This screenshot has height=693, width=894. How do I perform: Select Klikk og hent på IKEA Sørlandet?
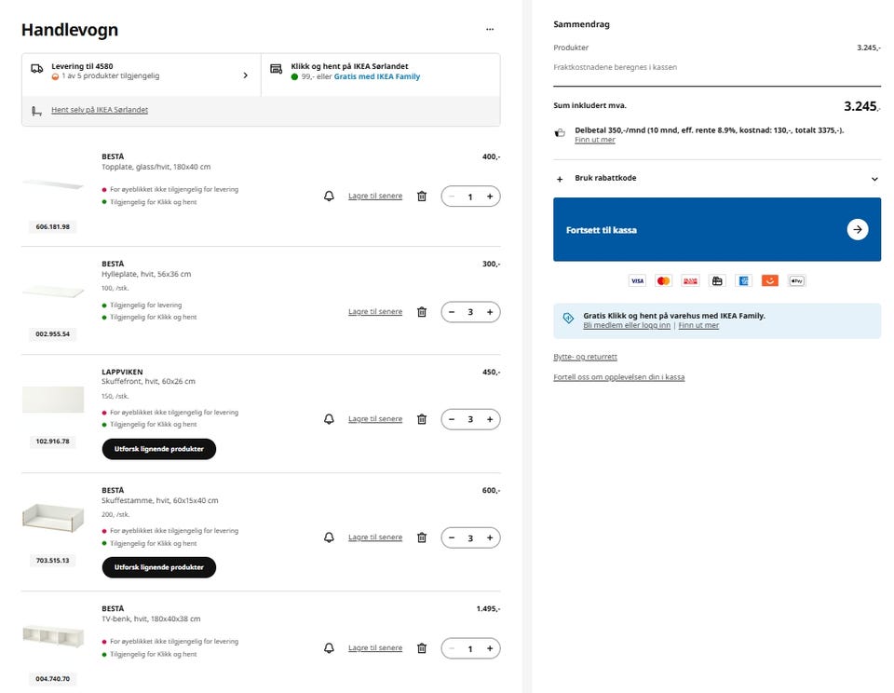(381, 75)
